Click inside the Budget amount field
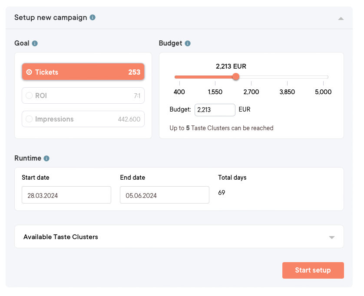 pyautogui.click(x=215, y=110)
